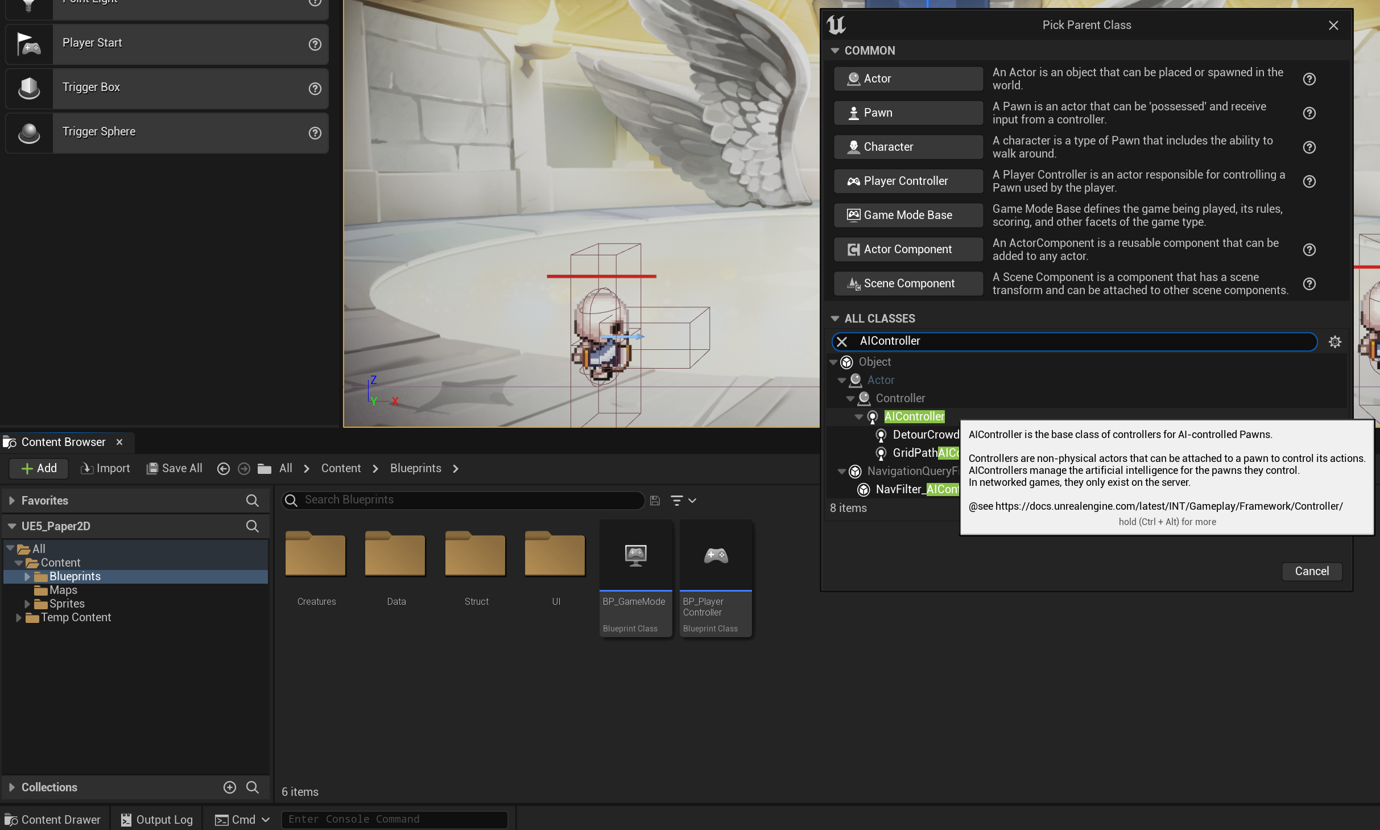Close the Content Browser tab
The image size is (1380, 830).
pos(119,443)
